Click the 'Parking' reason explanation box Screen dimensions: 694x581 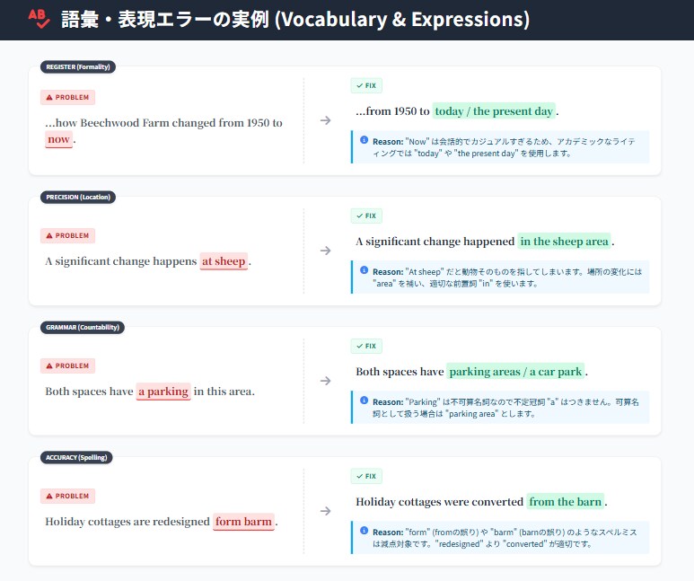tap(500, 408)
